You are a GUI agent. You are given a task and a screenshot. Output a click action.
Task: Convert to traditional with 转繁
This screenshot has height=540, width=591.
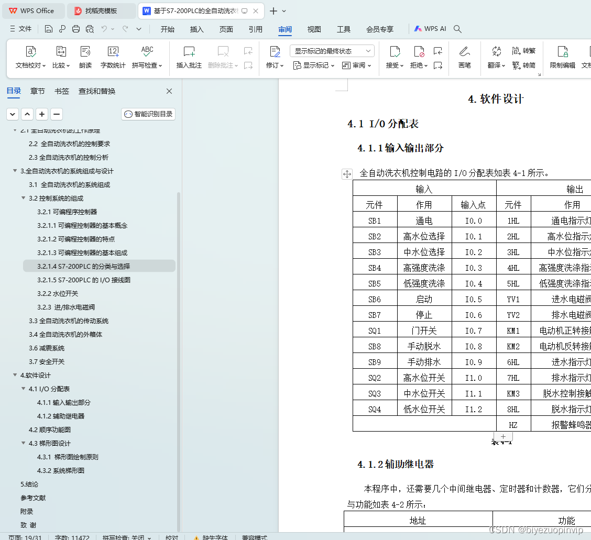click(x=523, y=50)
